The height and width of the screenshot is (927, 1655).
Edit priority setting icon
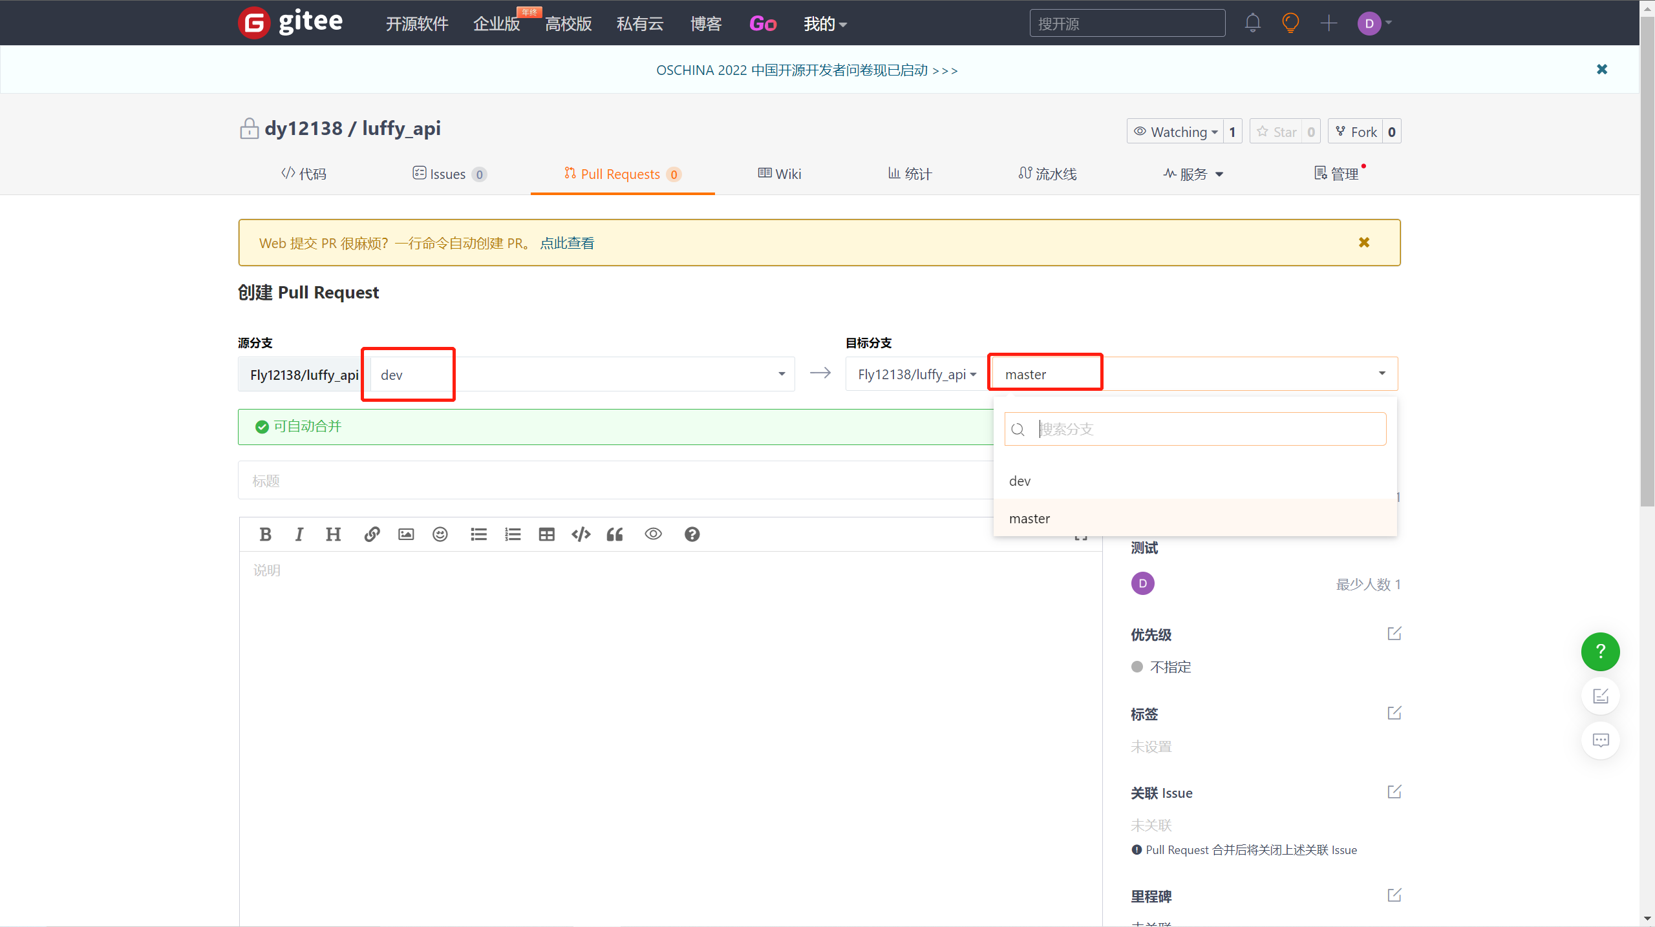(1394, 633)
